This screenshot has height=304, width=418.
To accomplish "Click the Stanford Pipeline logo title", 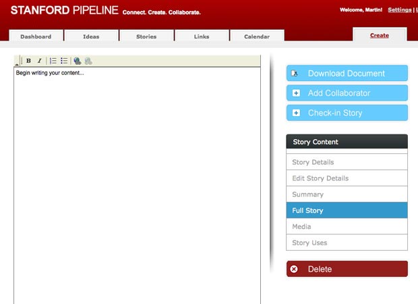I will click(65, 10).
